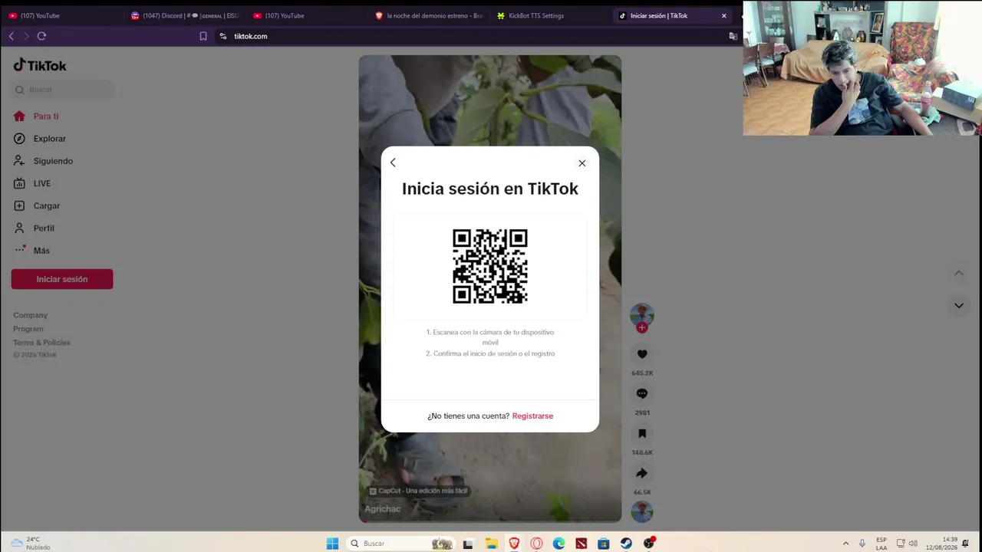Open File Explorer from the taskbar
Viewport: 982px width, 552px height.
(x=491, y=544)
